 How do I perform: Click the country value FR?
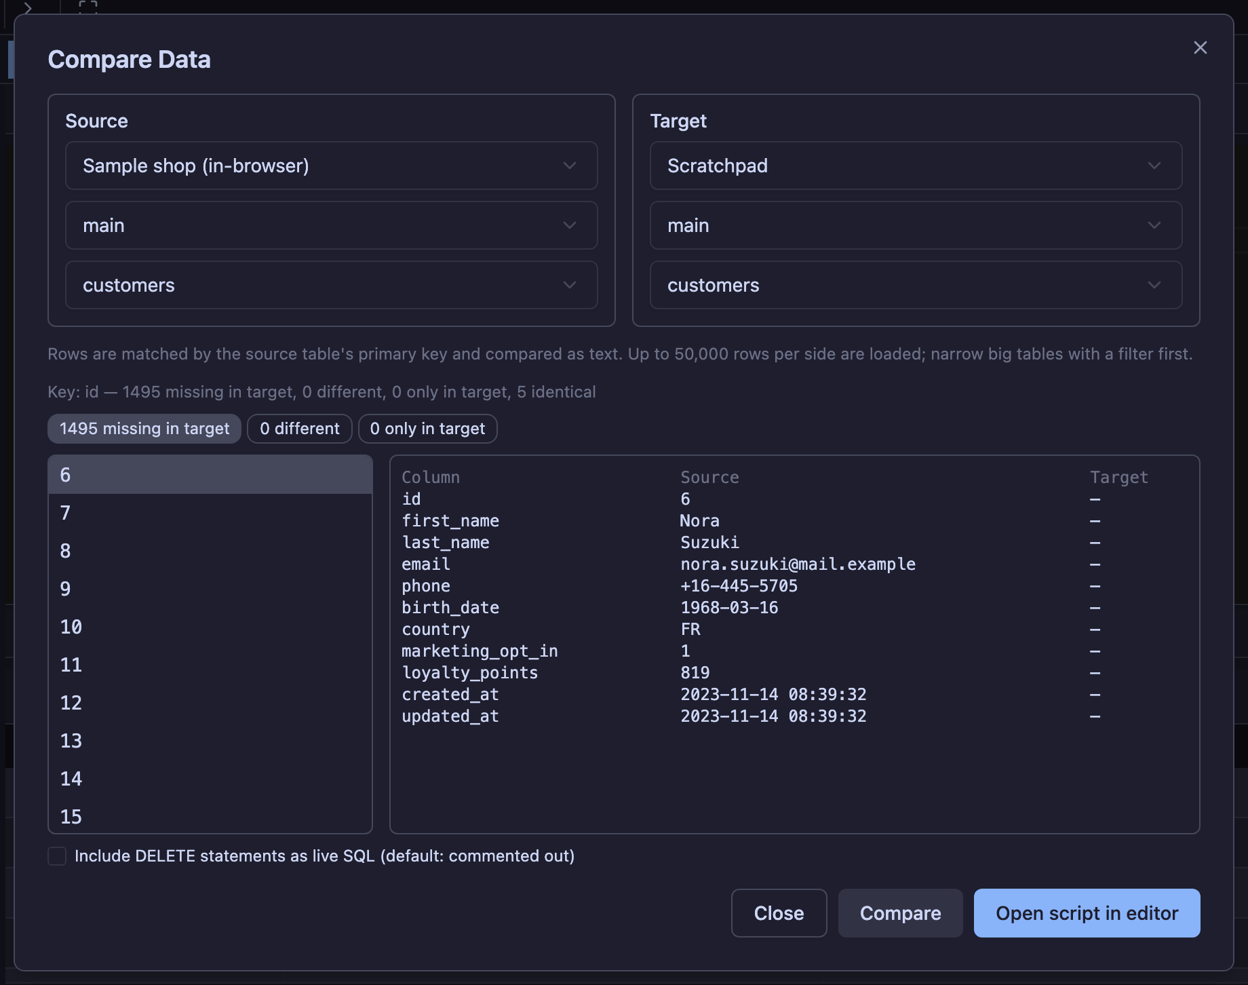click(690, 630)
